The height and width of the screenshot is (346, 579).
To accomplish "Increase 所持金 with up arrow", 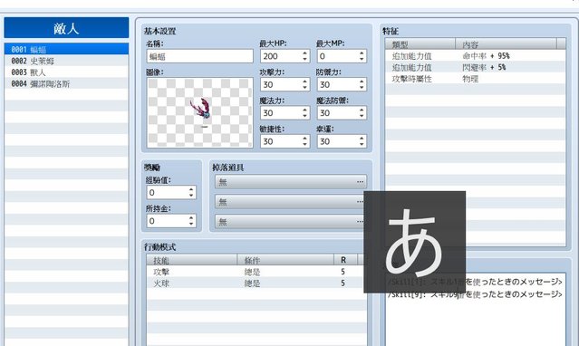I will (191, 218).
